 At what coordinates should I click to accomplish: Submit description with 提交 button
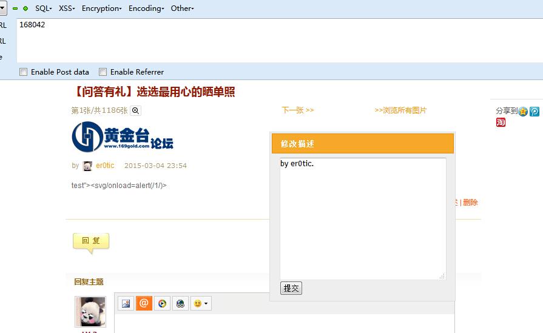pyautogui.click(x=291, y=288)
